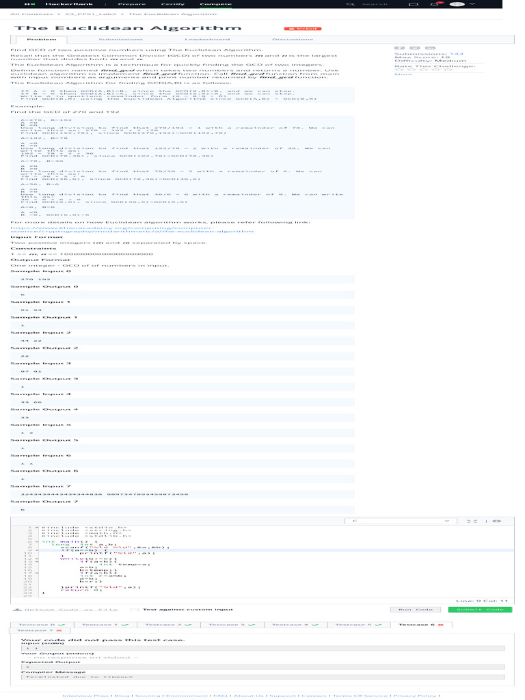
Task: Open the Privacy Policy footer link
Action: point(415,695)
